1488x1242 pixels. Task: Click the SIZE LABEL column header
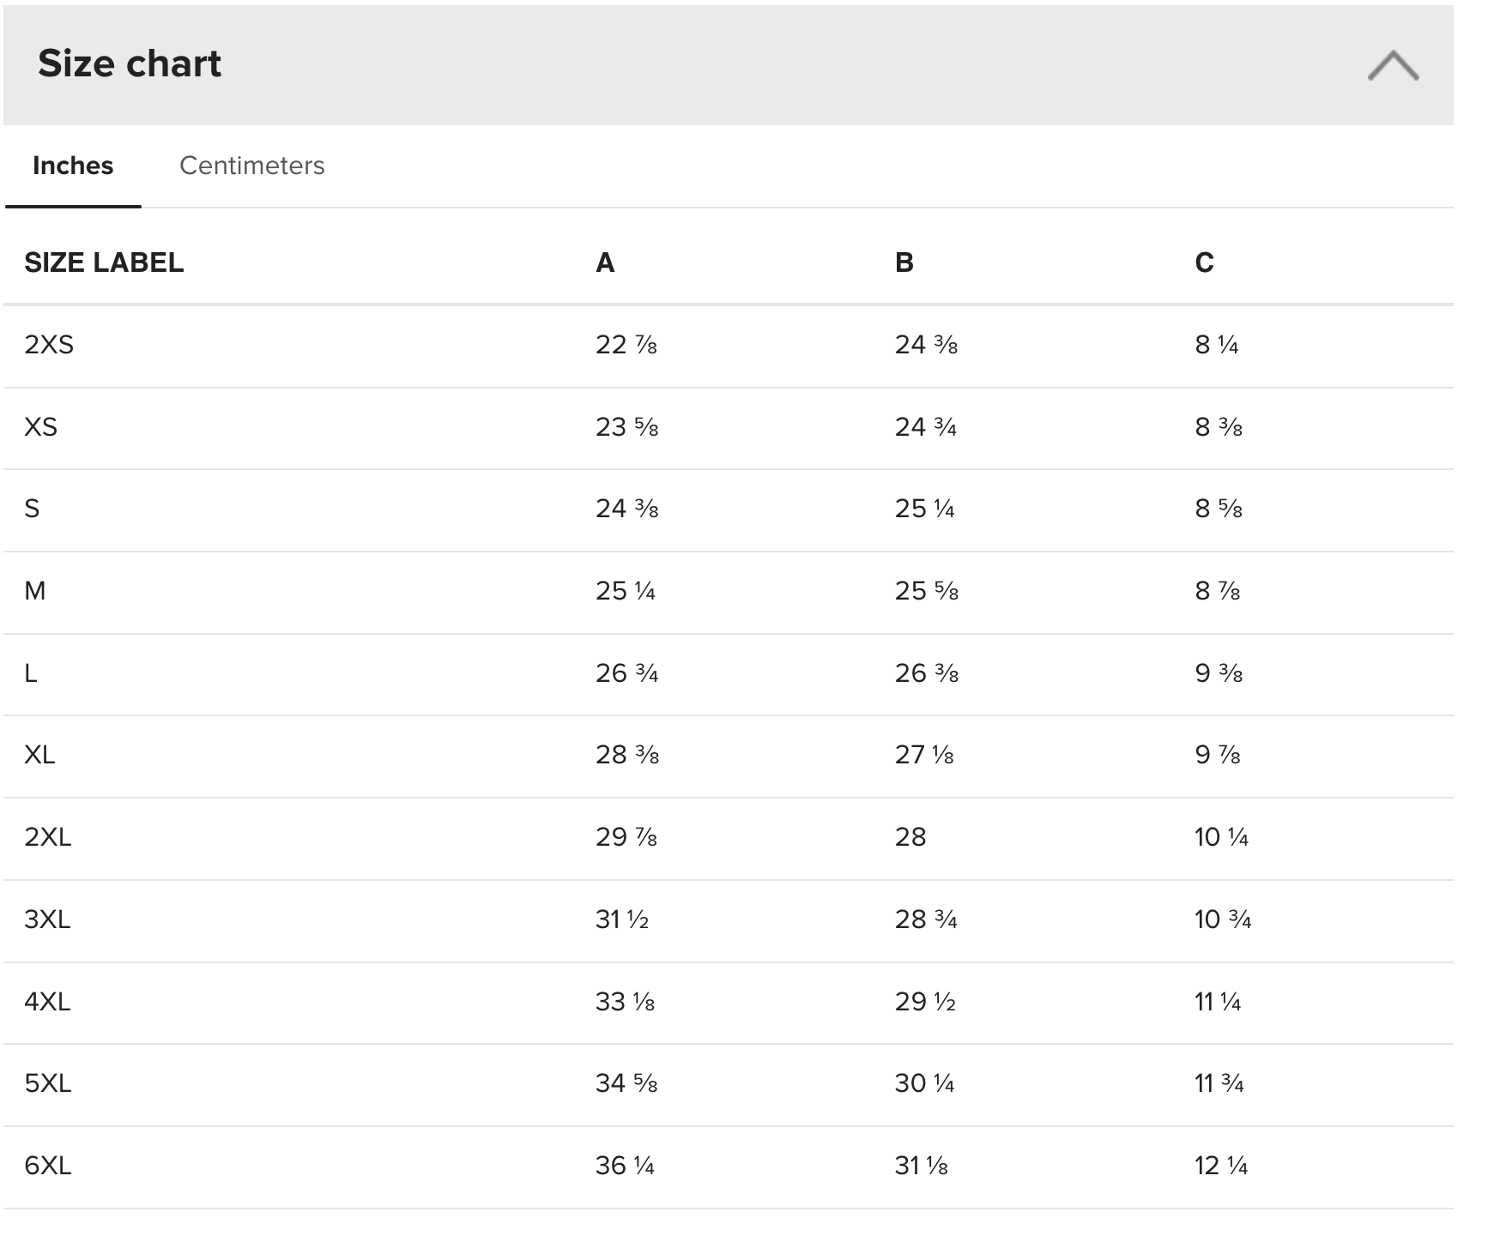[x=104, y=262]
